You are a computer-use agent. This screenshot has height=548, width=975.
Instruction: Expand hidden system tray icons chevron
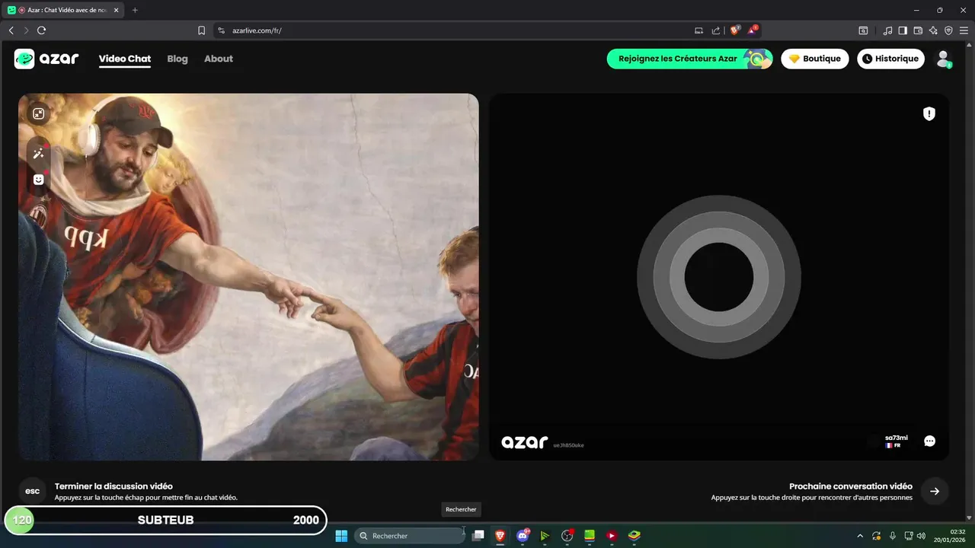(861, 536)
